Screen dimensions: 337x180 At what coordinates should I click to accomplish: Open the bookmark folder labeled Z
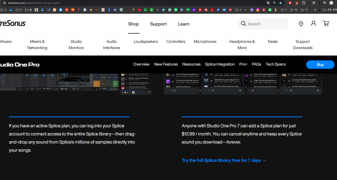click(x=238, y=10)
